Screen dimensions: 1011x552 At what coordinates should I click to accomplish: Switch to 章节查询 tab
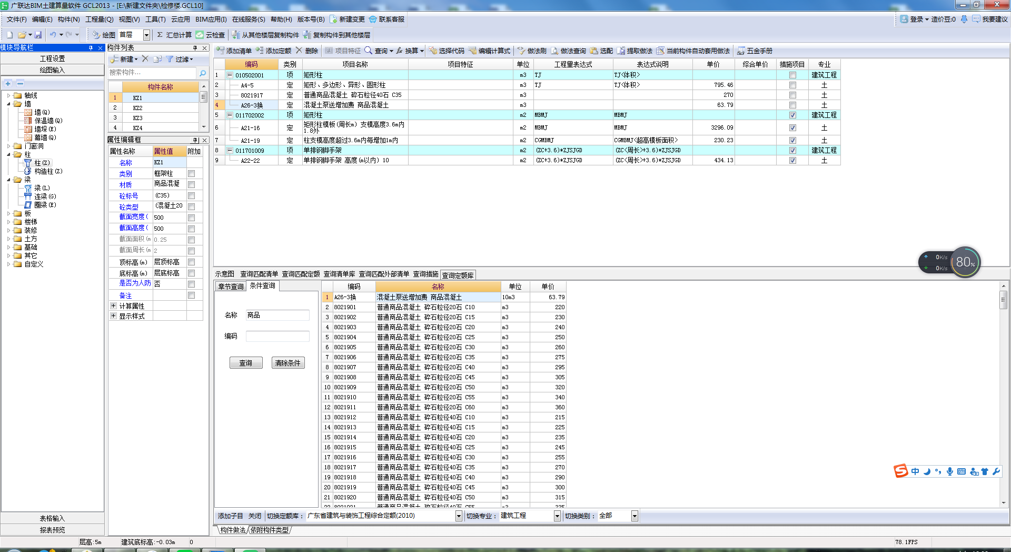coord(231,286)
